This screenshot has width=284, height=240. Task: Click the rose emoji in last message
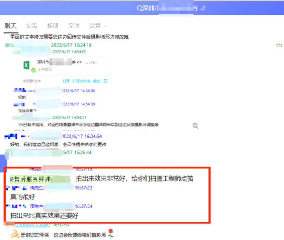pos(110,235)
